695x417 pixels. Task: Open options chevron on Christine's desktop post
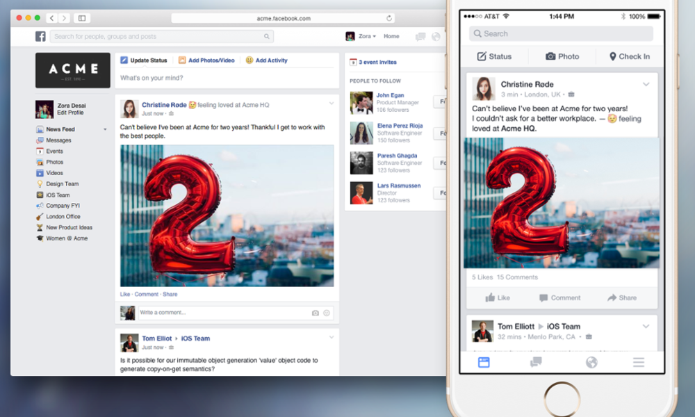332,104
